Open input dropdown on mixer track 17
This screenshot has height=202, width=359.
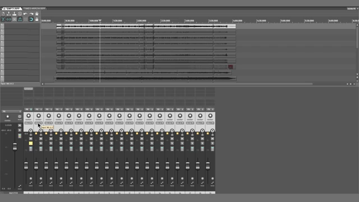pos(190,123)
